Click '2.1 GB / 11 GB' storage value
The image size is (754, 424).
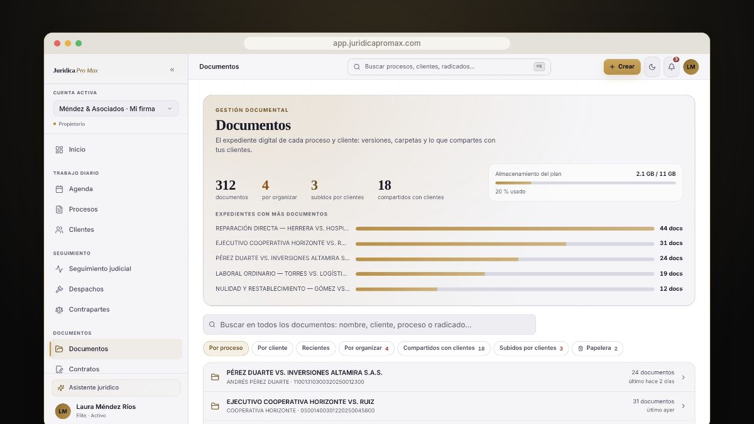pyautogui.click(x=656, y=173)
